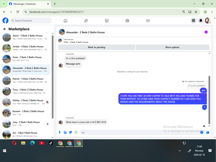Mark the listing as pending
Viewport: 216px width, 162px height.
[x=97, y=47]
